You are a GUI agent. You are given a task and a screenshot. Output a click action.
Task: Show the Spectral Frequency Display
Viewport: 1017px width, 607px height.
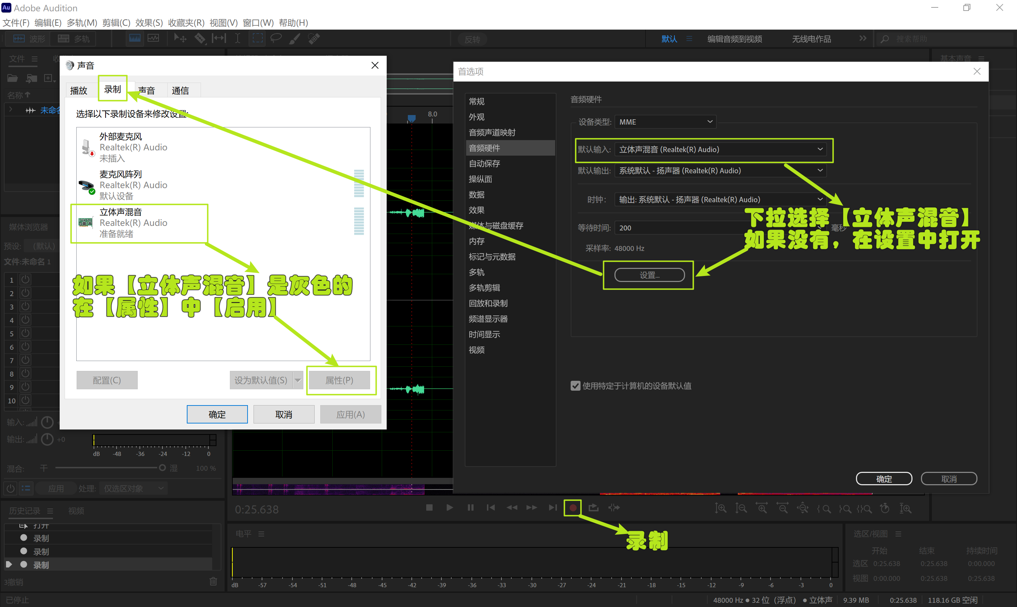pyautogui.click(x=135, y=38)
